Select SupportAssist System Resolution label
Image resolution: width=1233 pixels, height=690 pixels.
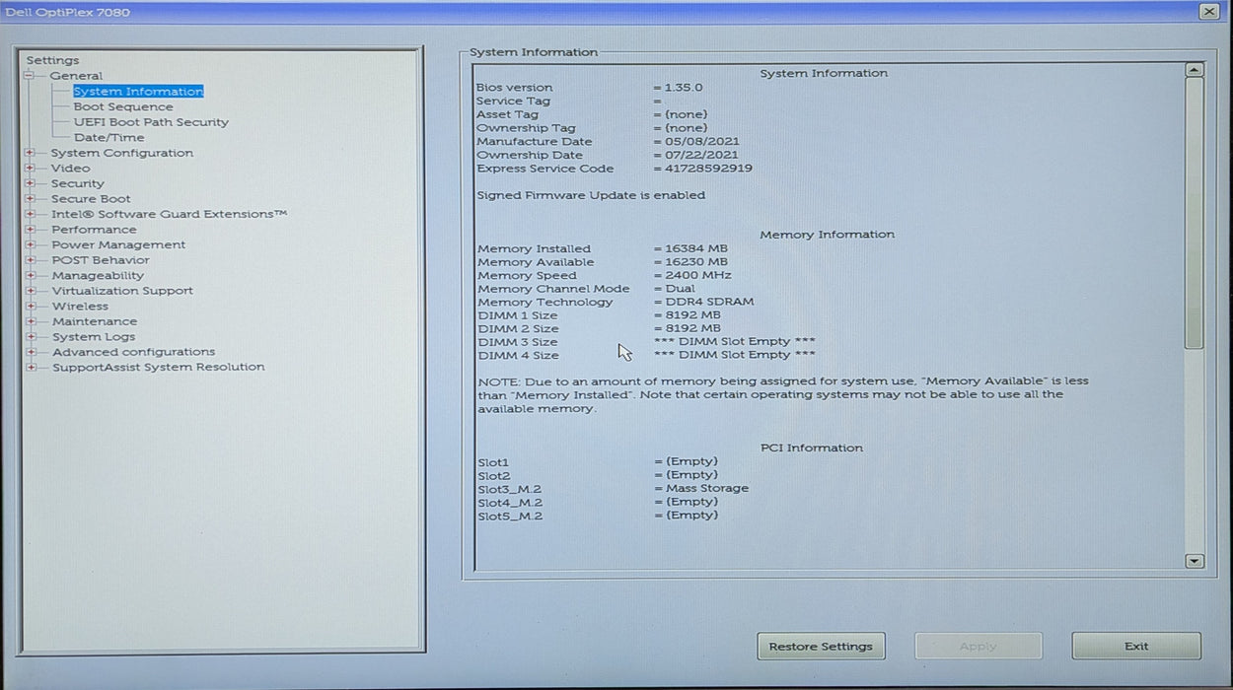pos(158,368)
